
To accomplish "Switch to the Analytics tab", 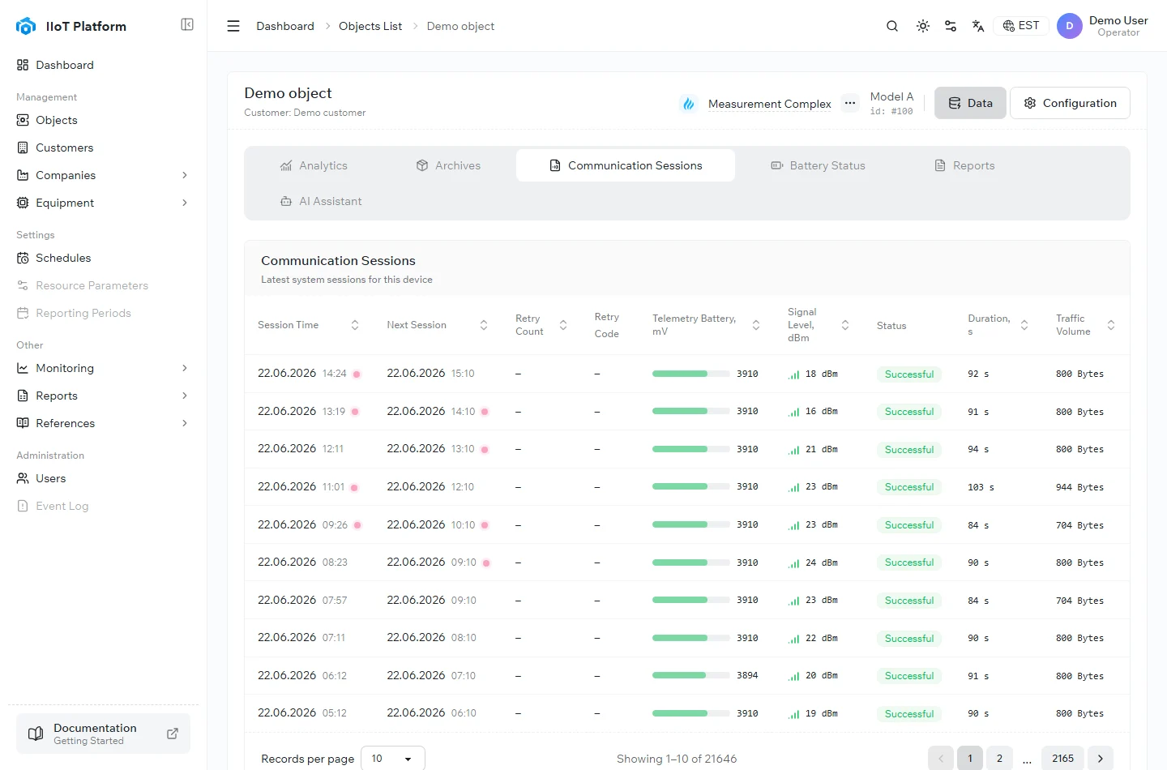I will tap(314, 165).
